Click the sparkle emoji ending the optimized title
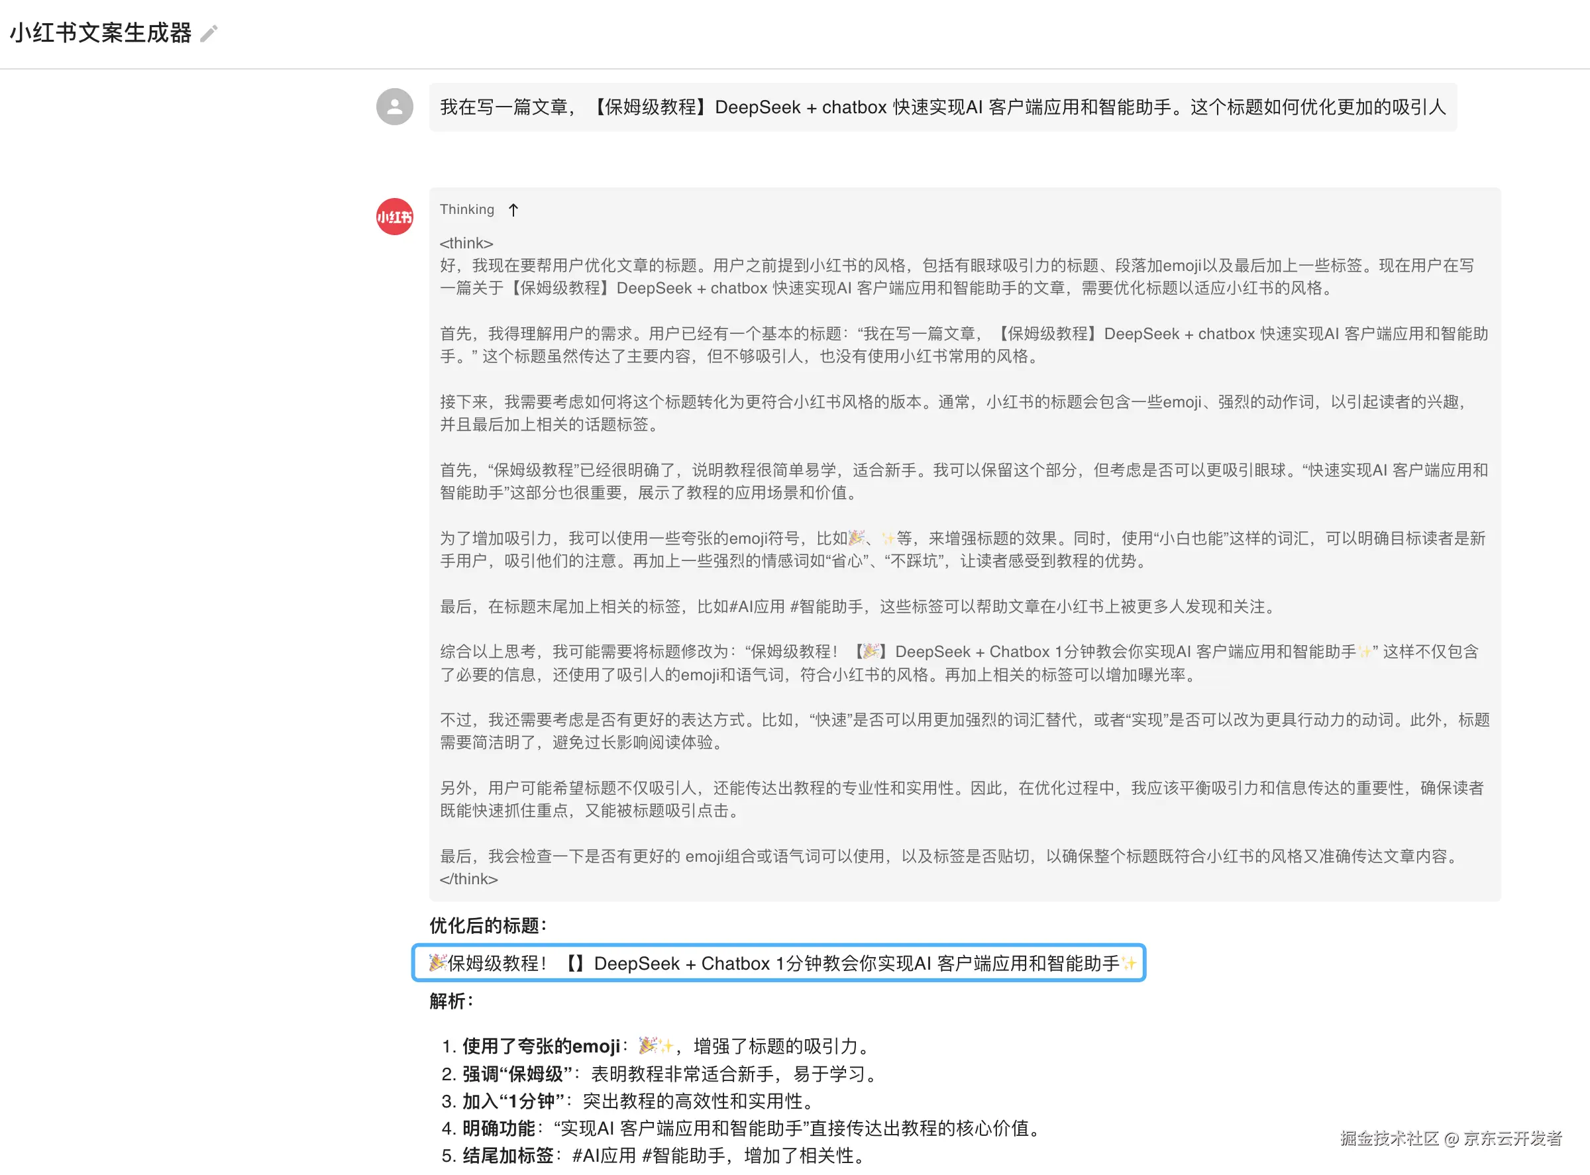 [1129, 964]
